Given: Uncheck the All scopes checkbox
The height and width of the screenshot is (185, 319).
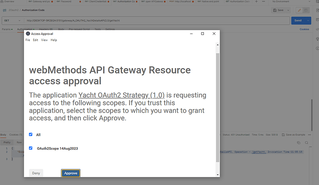Looking at the screenshot, I should pyautogui.click(x=31, y=134).
